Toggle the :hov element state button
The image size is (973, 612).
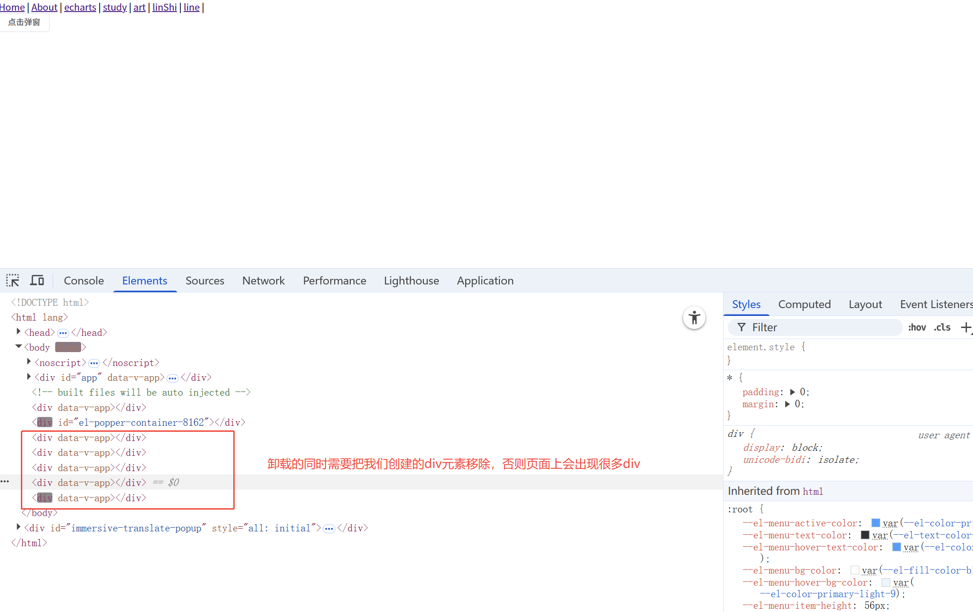pos(917,328)
